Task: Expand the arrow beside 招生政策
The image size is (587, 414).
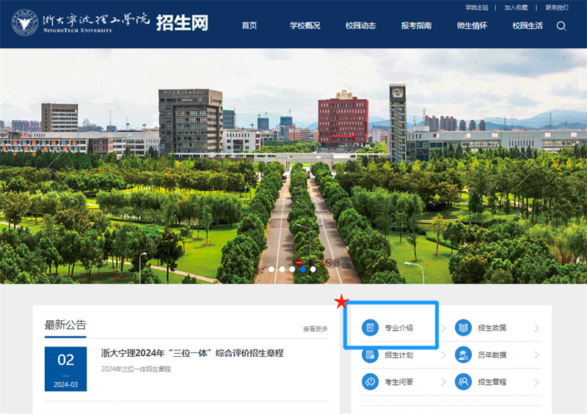Action: click(x=536, y=328)
